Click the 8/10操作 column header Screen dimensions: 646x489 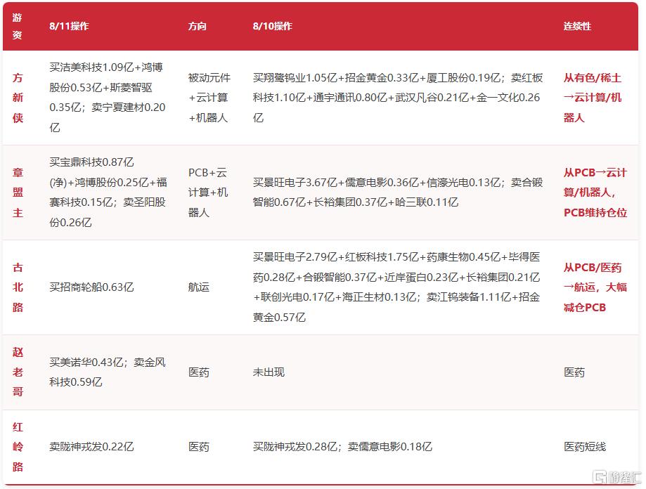coord(272,26)
